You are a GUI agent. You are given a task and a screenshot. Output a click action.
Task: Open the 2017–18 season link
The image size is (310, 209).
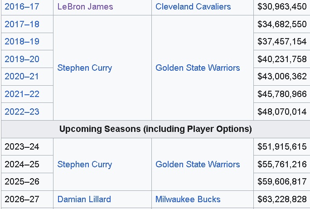(x=22, y=24)
